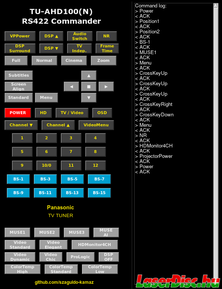Viewport: 222px width, 289px height.
Task: Click DSP OFF button
Action: 109,257
